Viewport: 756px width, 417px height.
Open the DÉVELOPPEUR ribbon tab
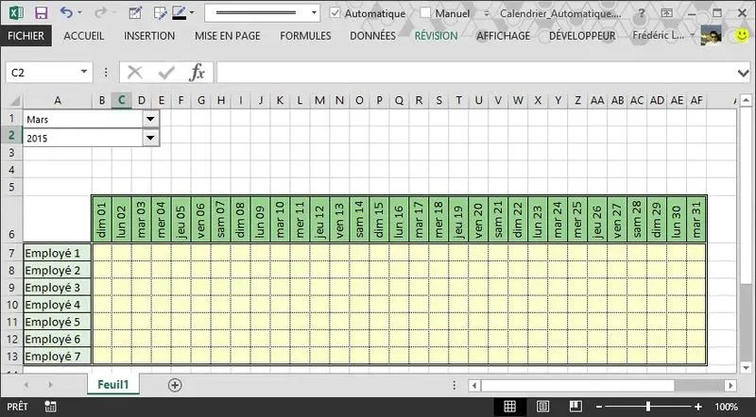pyautogui.click(x=582, y=36)
